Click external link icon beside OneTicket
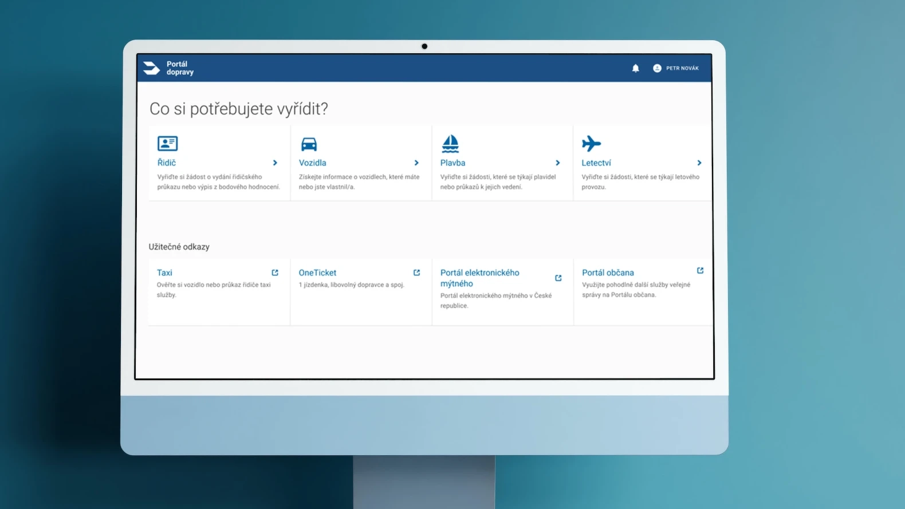Viewport: 905px width, 509px height. pos(416,273)
